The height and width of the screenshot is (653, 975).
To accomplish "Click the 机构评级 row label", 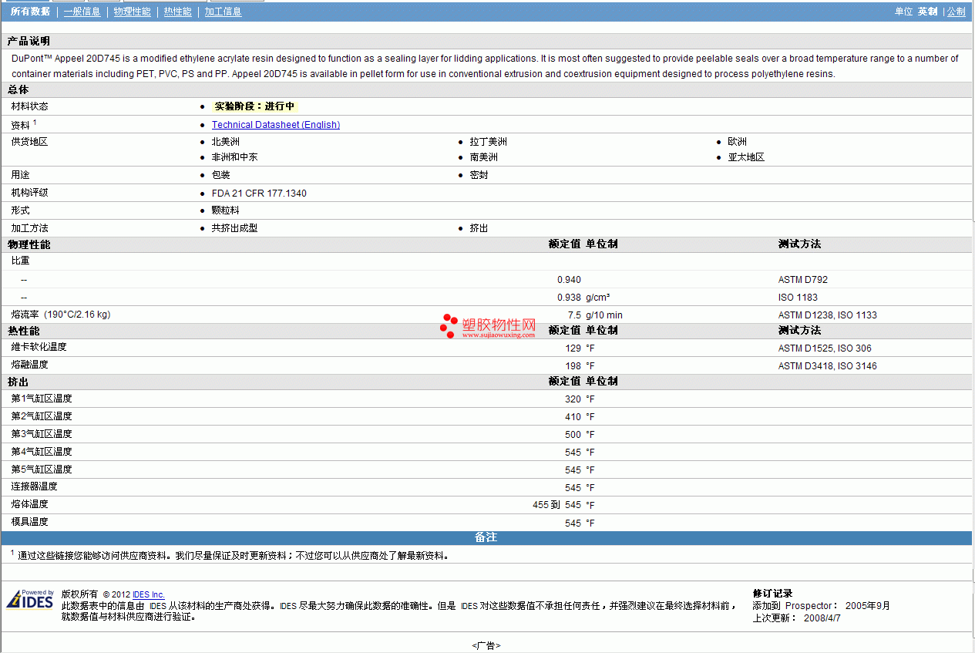I will pyautogui.click(x=29, y=193).
